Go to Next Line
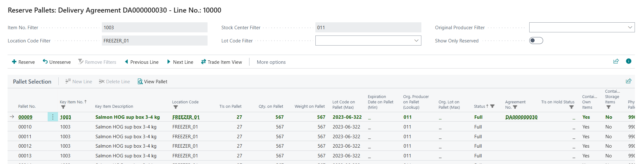 pos(180,62)
